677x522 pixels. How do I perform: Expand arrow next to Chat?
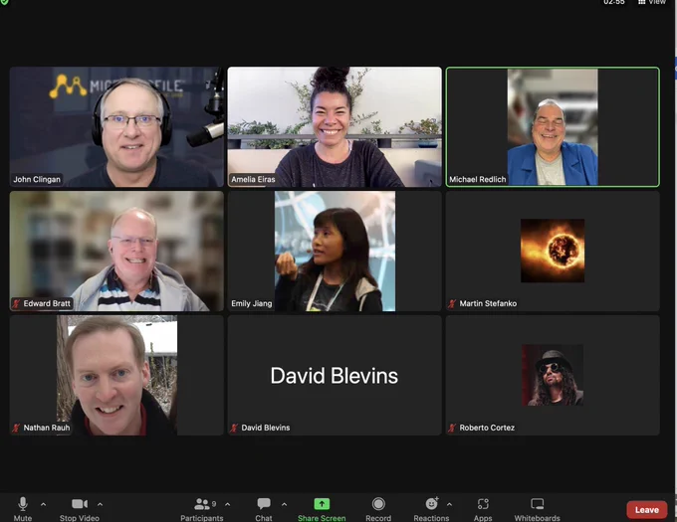click(284, 504)
